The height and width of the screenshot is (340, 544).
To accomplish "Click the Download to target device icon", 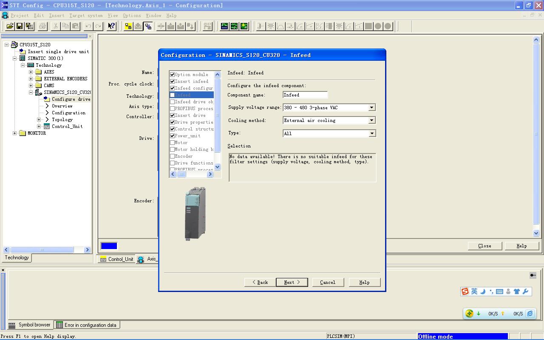I will click(x=171, y=26).
